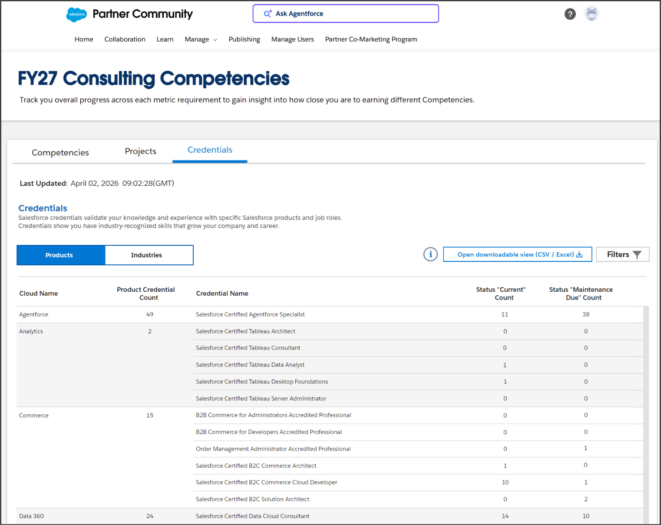Screen dimensions: 661x525
Task: Click the Status "Current" Count column header
Action: (x=501, y=294)
